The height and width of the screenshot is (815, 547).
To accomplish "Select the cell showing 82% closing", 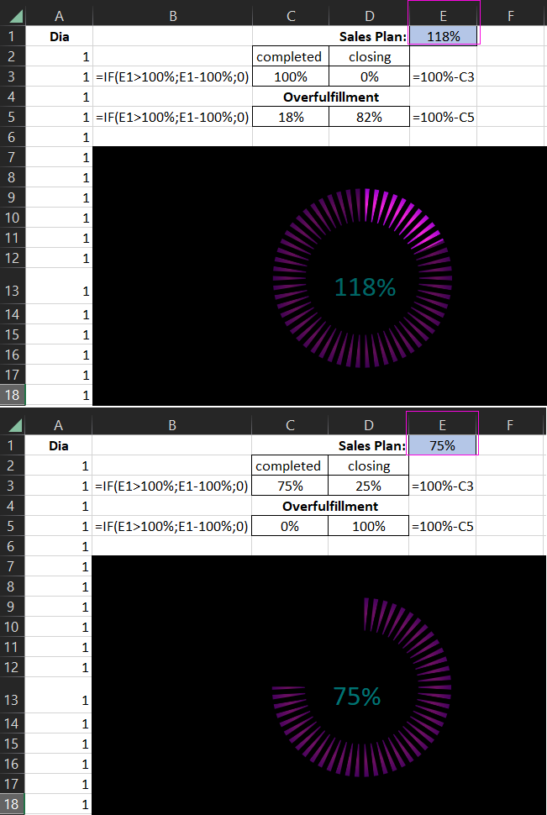I will pos(369,117).
